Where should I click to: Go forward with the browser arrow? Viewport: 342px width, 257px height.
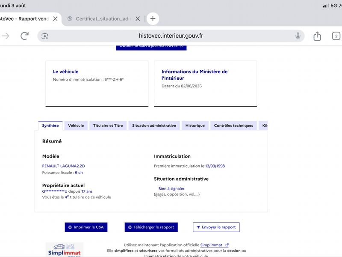point(6,36)
